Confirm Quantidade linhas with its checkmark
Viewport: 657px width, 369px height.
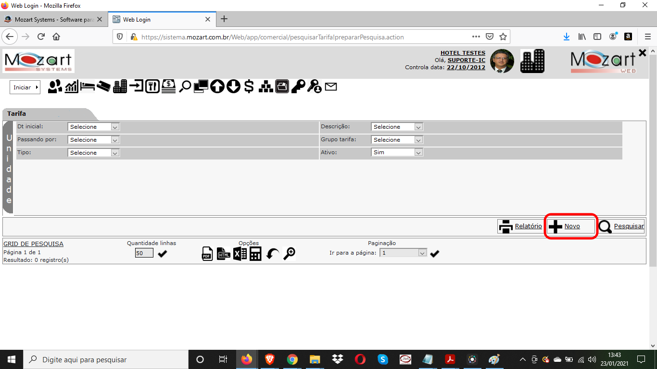click(163, 253)
